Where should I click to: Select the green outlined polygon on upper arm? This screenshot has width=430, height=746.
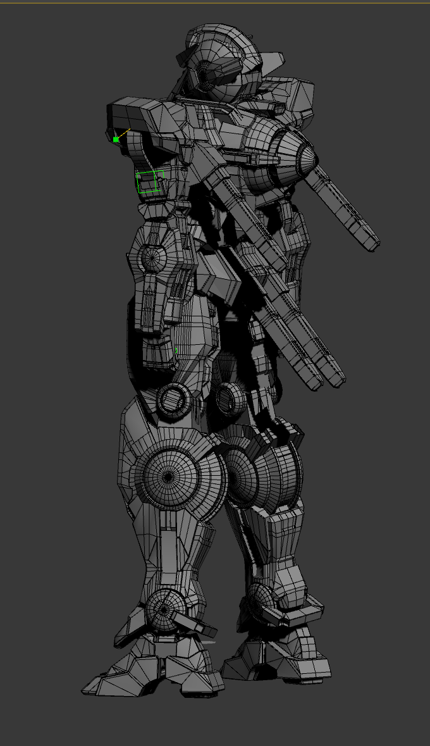tap(150, 182)
